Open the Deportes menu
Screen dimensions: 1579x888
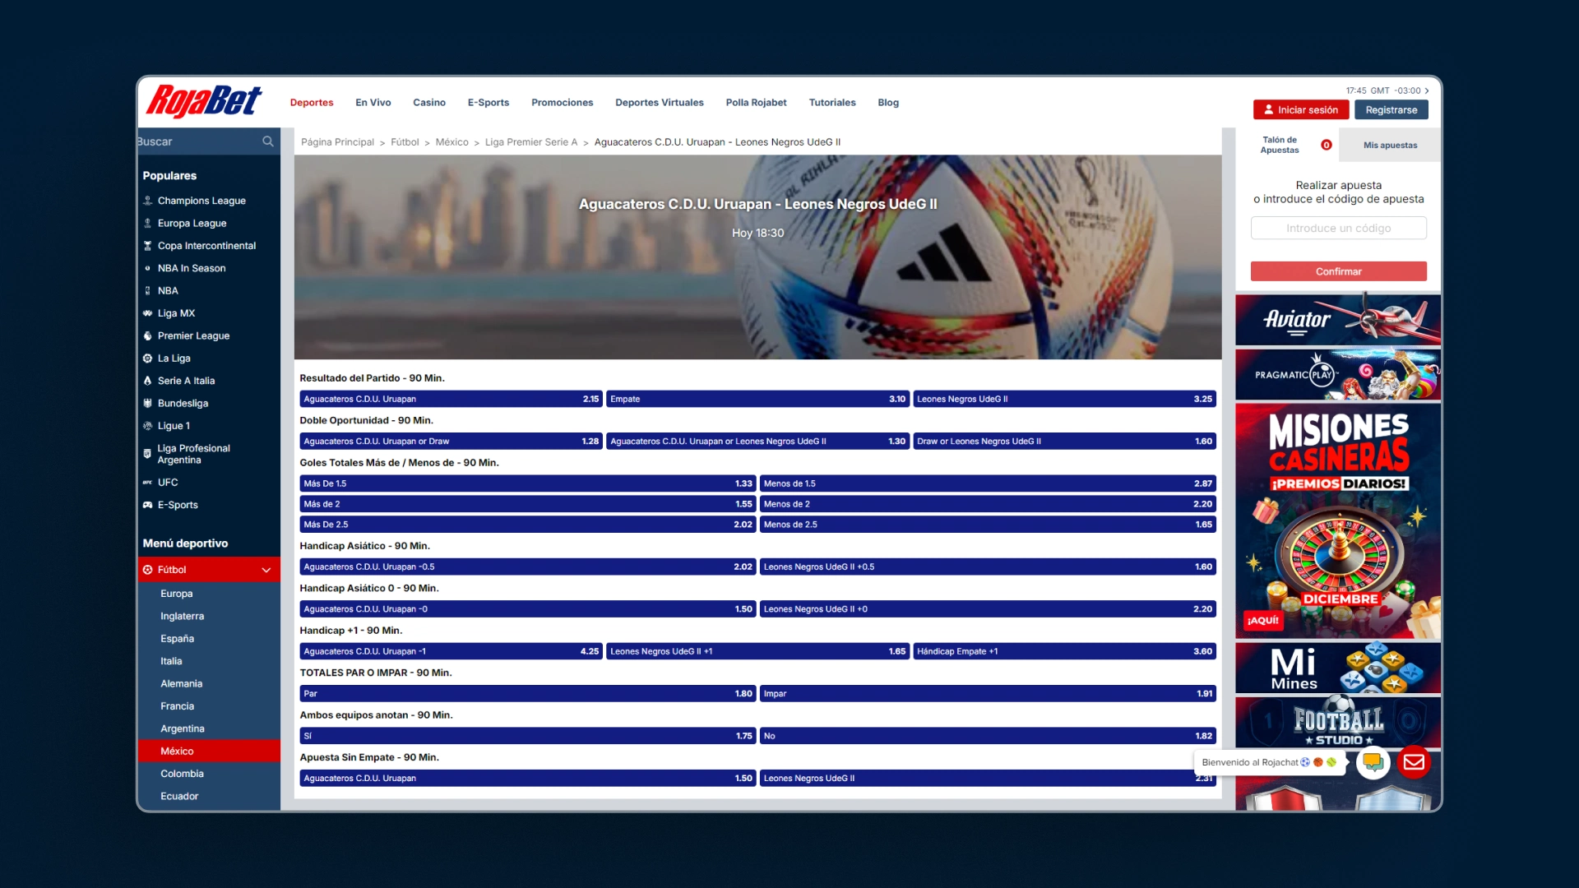[x=312, y=103]
